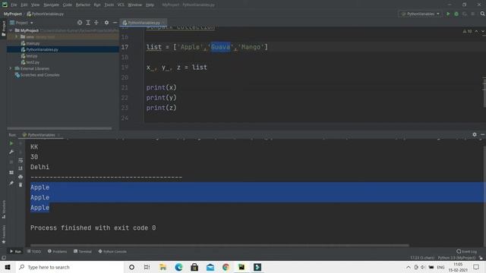486x273 pixels.
Task: Open the Window menu
Action: tap(135, 5)
